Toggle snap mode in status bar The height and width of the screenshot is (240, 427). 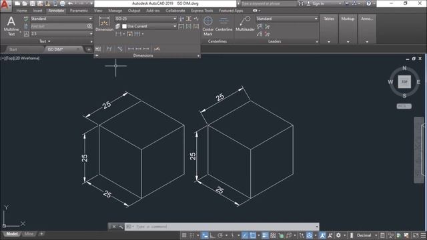191,235
